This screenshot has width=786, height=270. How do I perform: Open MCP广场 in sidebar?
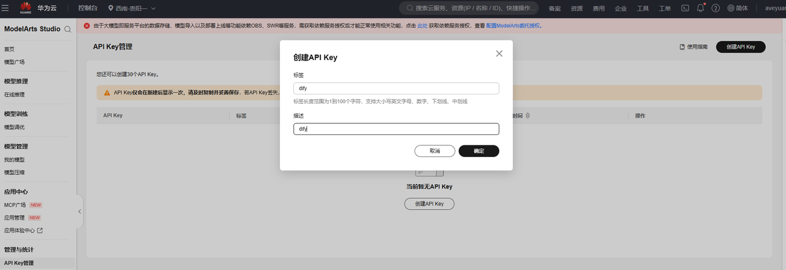pyautogui.click(x=15, y=205)
